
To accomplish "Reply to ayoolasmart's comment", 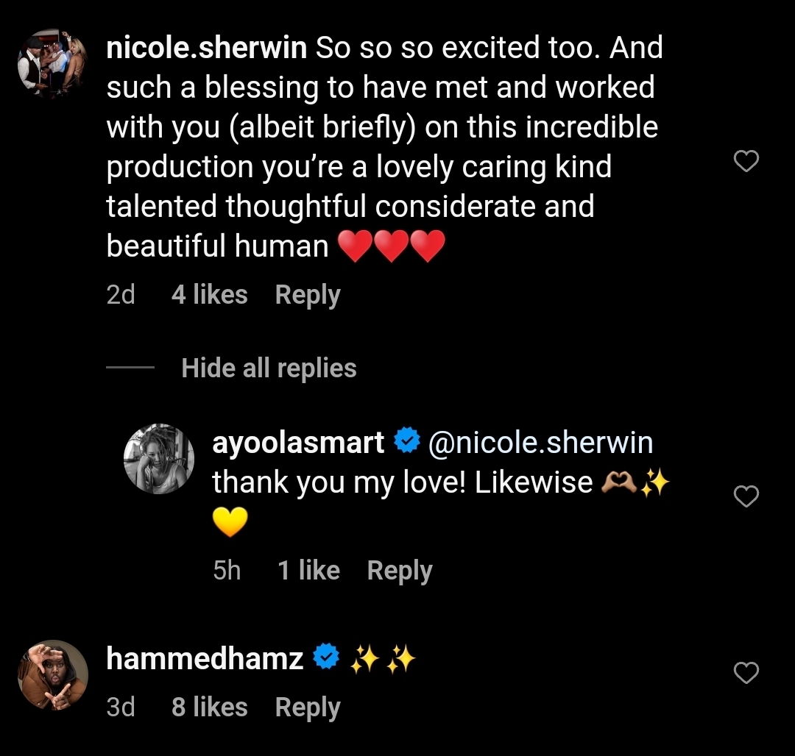I will (x=400, y=571).
